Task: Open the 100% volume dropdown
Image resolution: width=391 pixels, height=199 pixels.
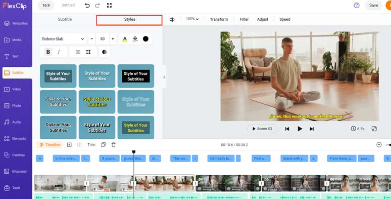Action: (192, 19)
